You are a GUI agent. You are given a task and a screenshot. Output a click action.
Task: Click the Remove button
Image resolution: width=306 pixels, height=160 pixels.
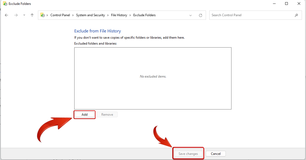click(107, 114)
